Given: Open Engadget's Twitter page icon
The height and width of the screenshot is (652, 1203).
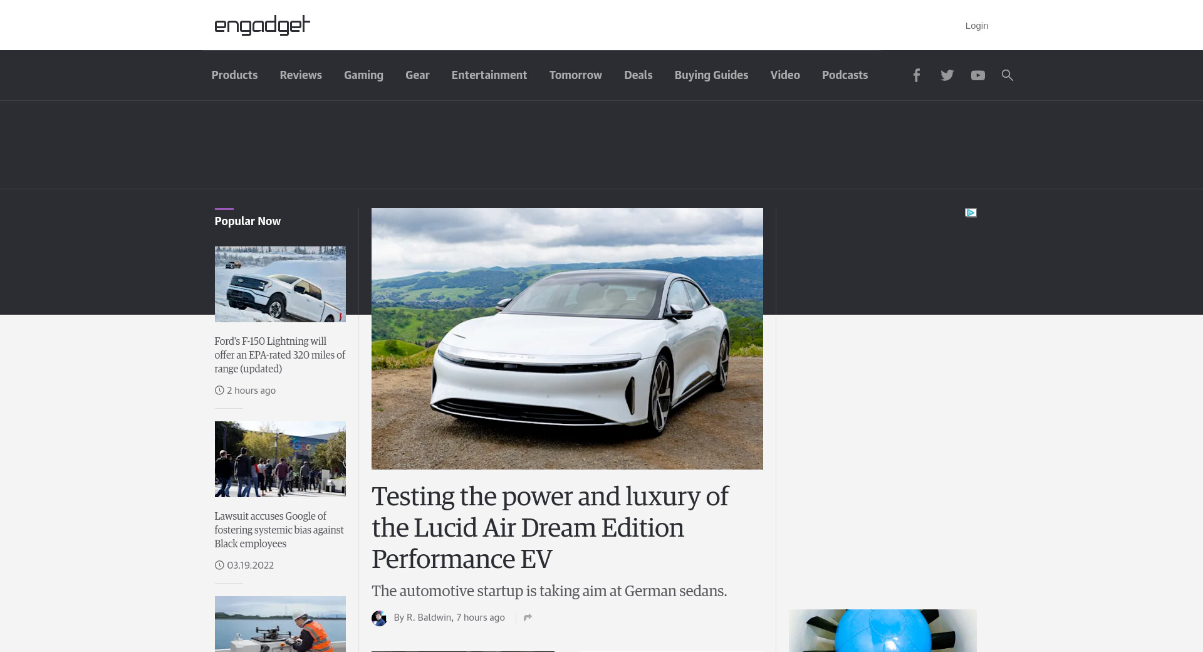Looking at the screenshot, I should (x=947, y=75).
